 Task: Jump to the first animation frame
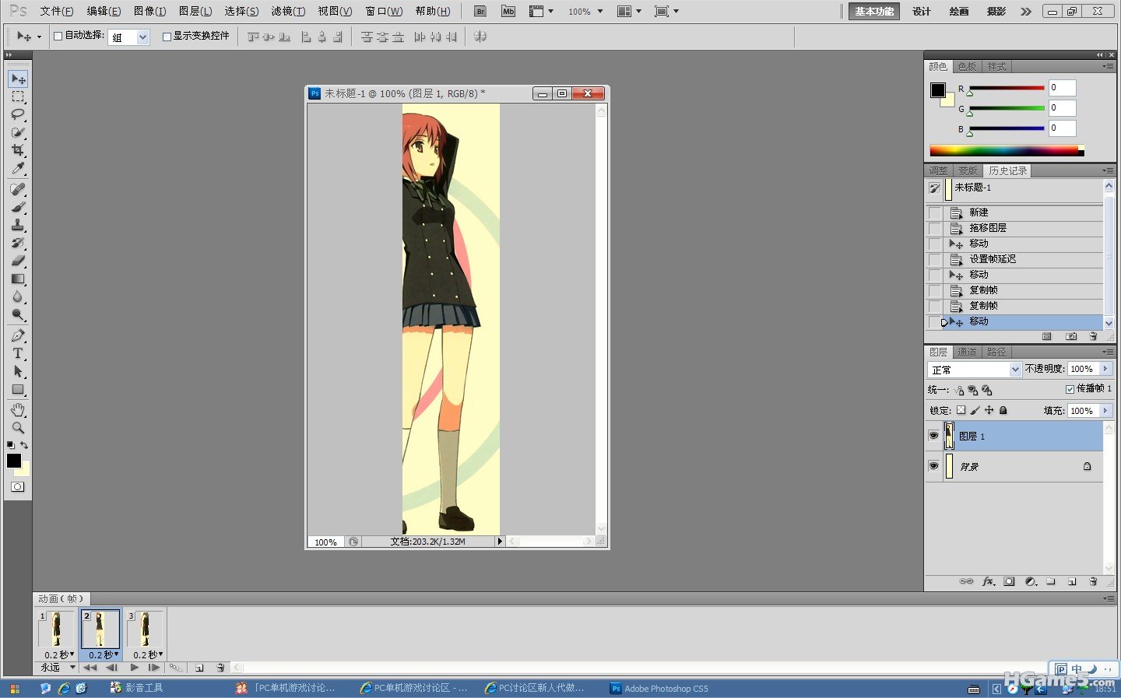(x=90, y=668)
